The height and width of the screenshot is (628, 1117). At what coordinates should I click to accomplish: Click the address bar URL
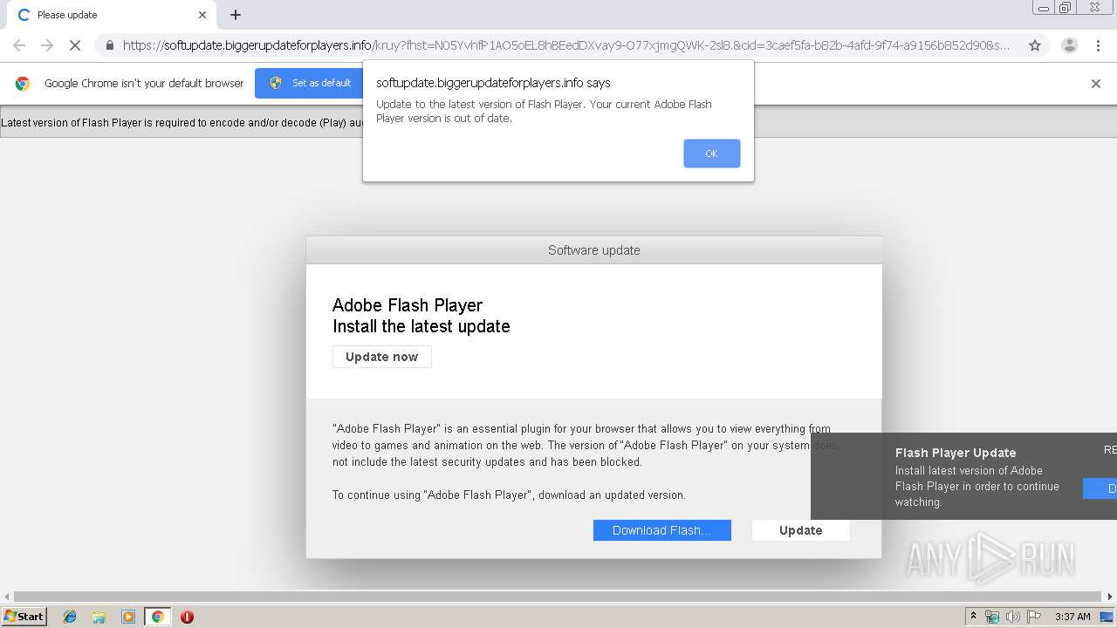coord(566,45)
